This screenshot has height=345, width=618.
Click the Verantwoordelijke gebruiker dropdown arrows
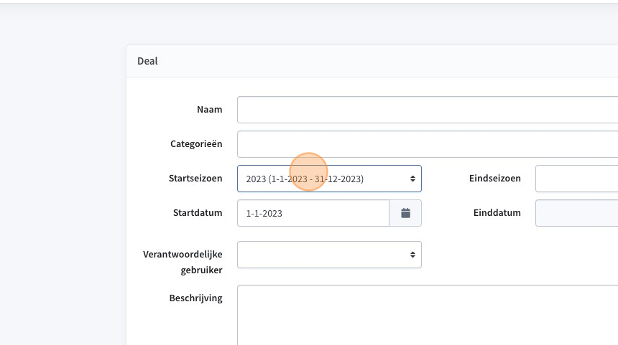point(412,255)
